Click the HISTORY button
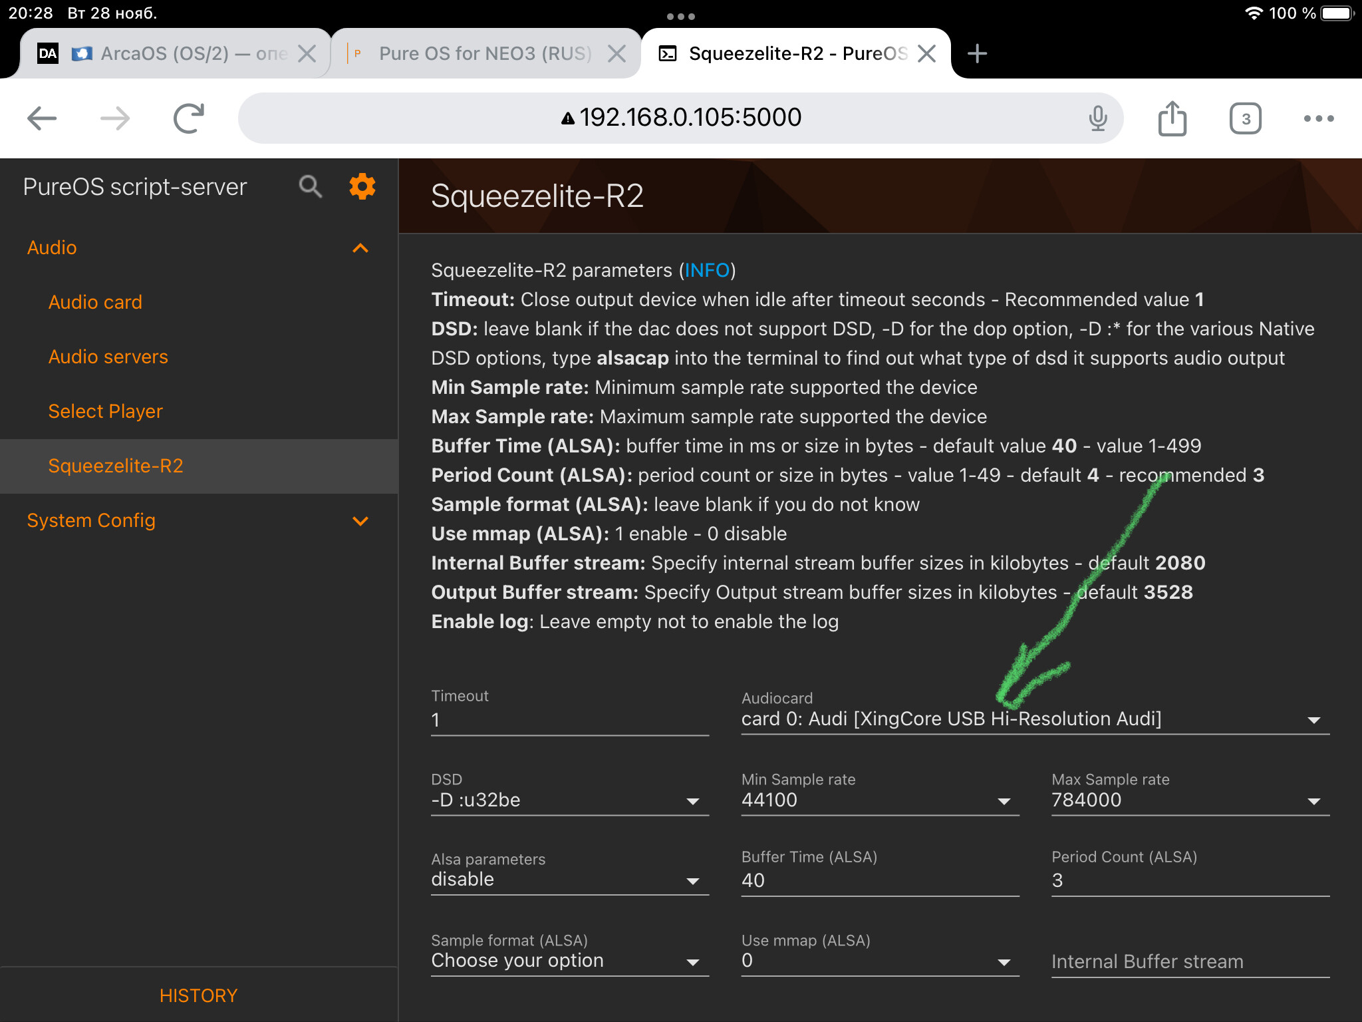Screen dimensions: 1362x1022 (x=198, y=995)
